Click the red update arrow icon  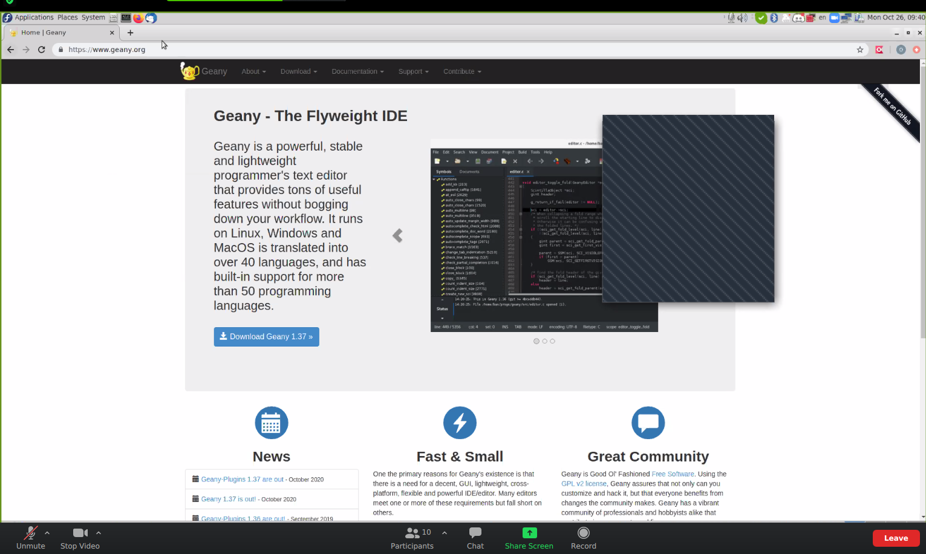click(x=916, y=50)
